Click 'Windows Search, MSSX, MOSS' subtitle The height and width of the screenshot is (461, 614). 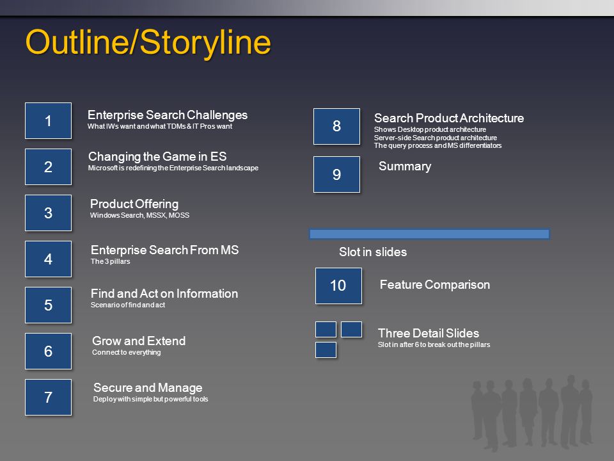coord(140,215)
